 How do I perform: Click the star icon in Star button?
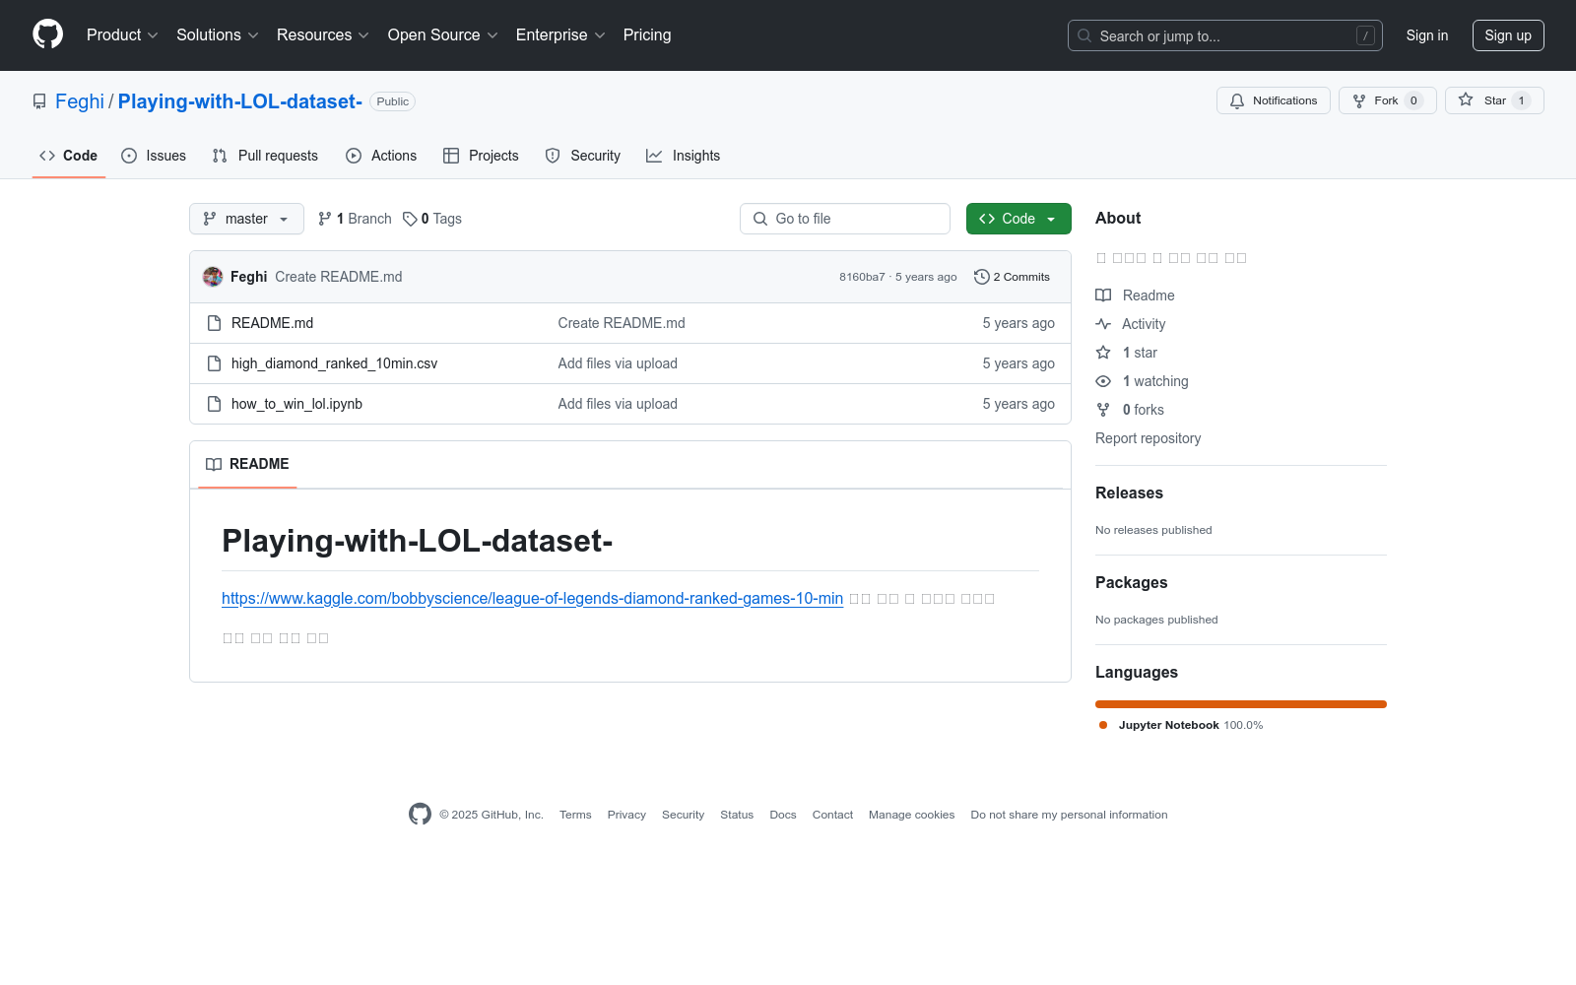click(1466, 99)
